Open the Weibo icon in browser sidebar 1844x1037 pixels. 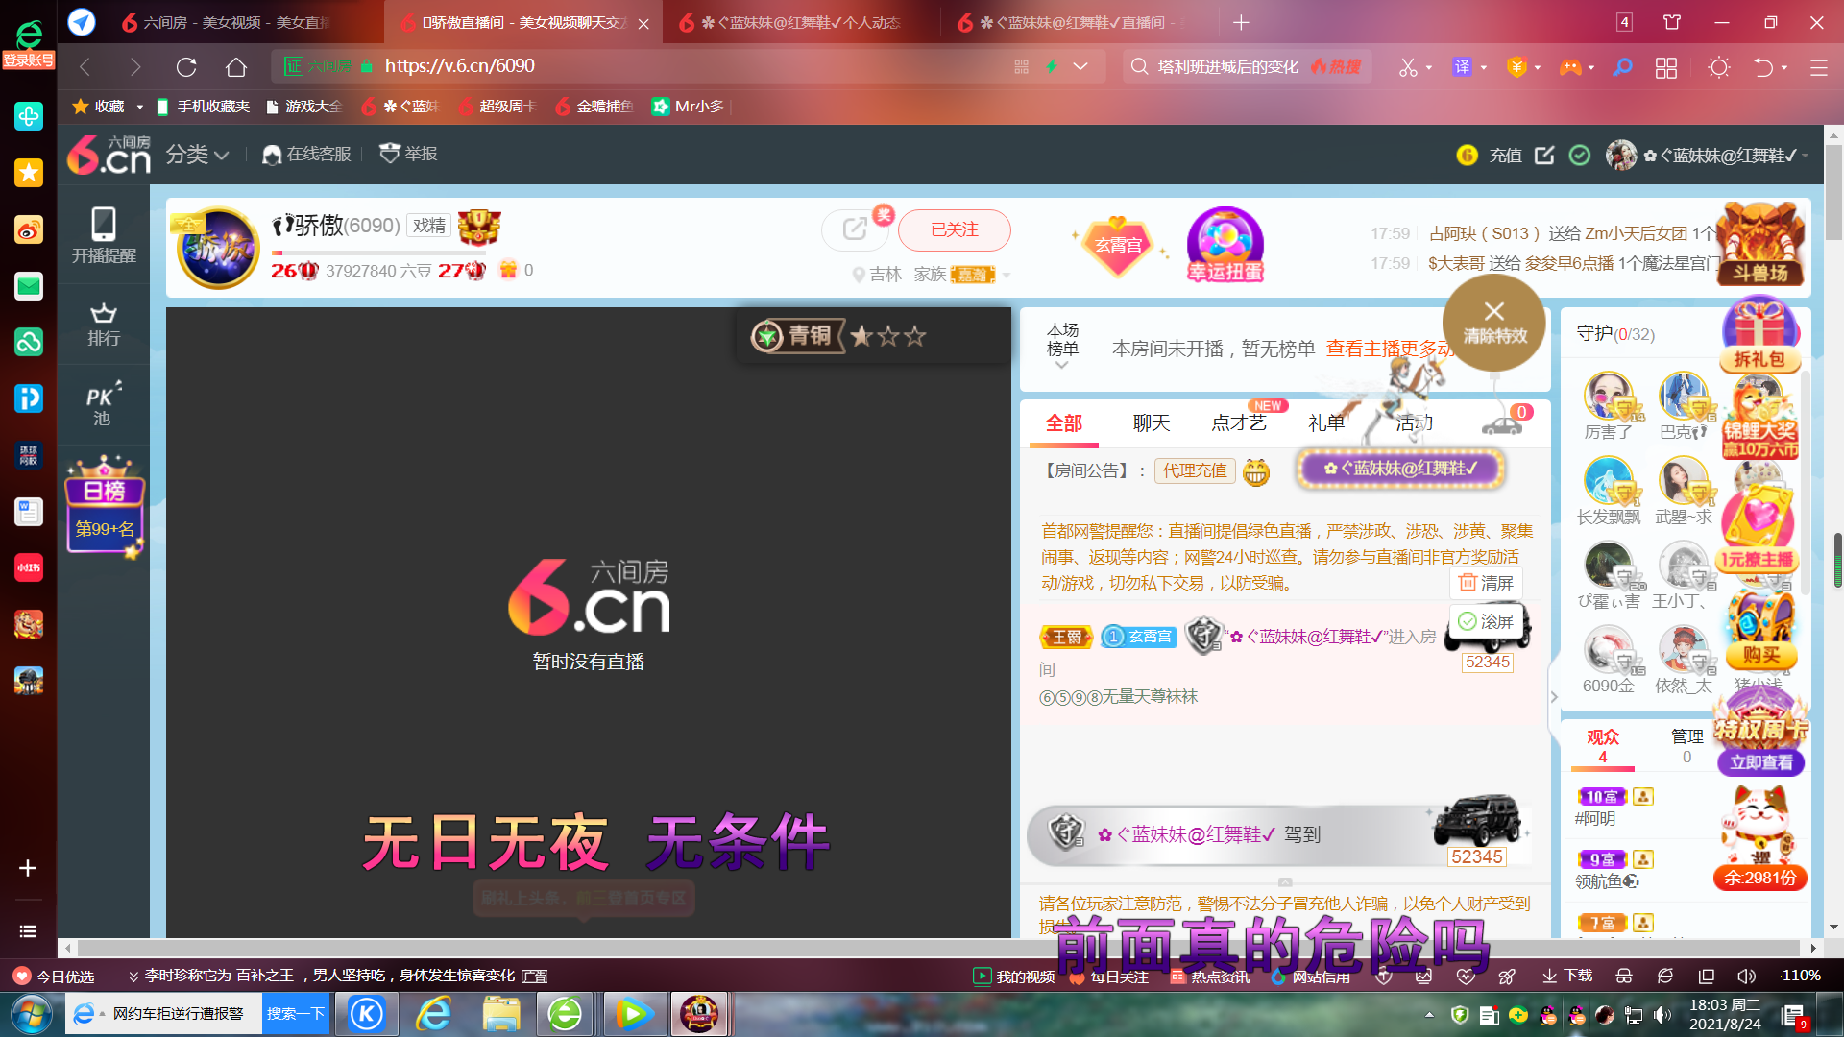pos(28,229)
